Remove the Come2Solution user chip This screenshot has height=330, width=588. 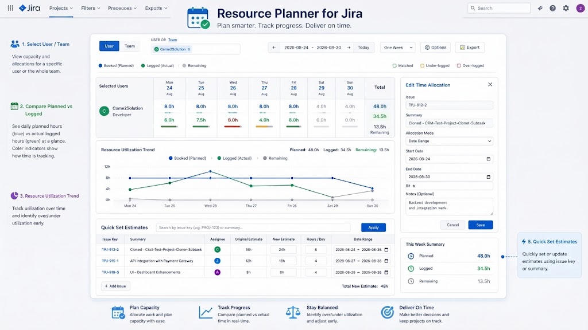189,49
